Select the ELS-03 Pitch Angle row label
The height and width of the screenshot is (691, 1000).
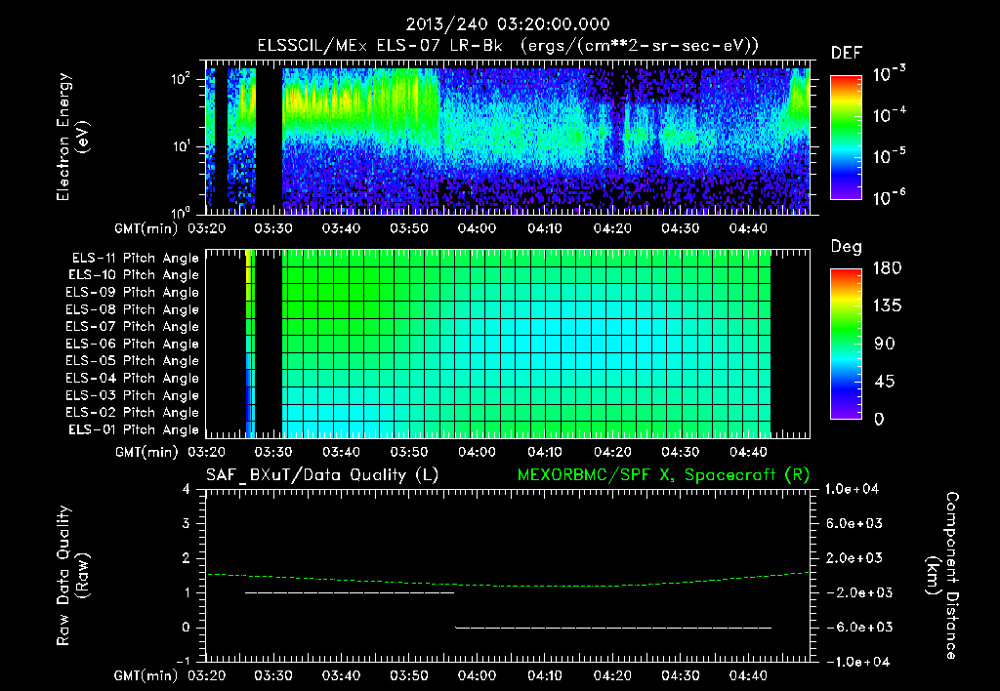(x=133, y=396)
